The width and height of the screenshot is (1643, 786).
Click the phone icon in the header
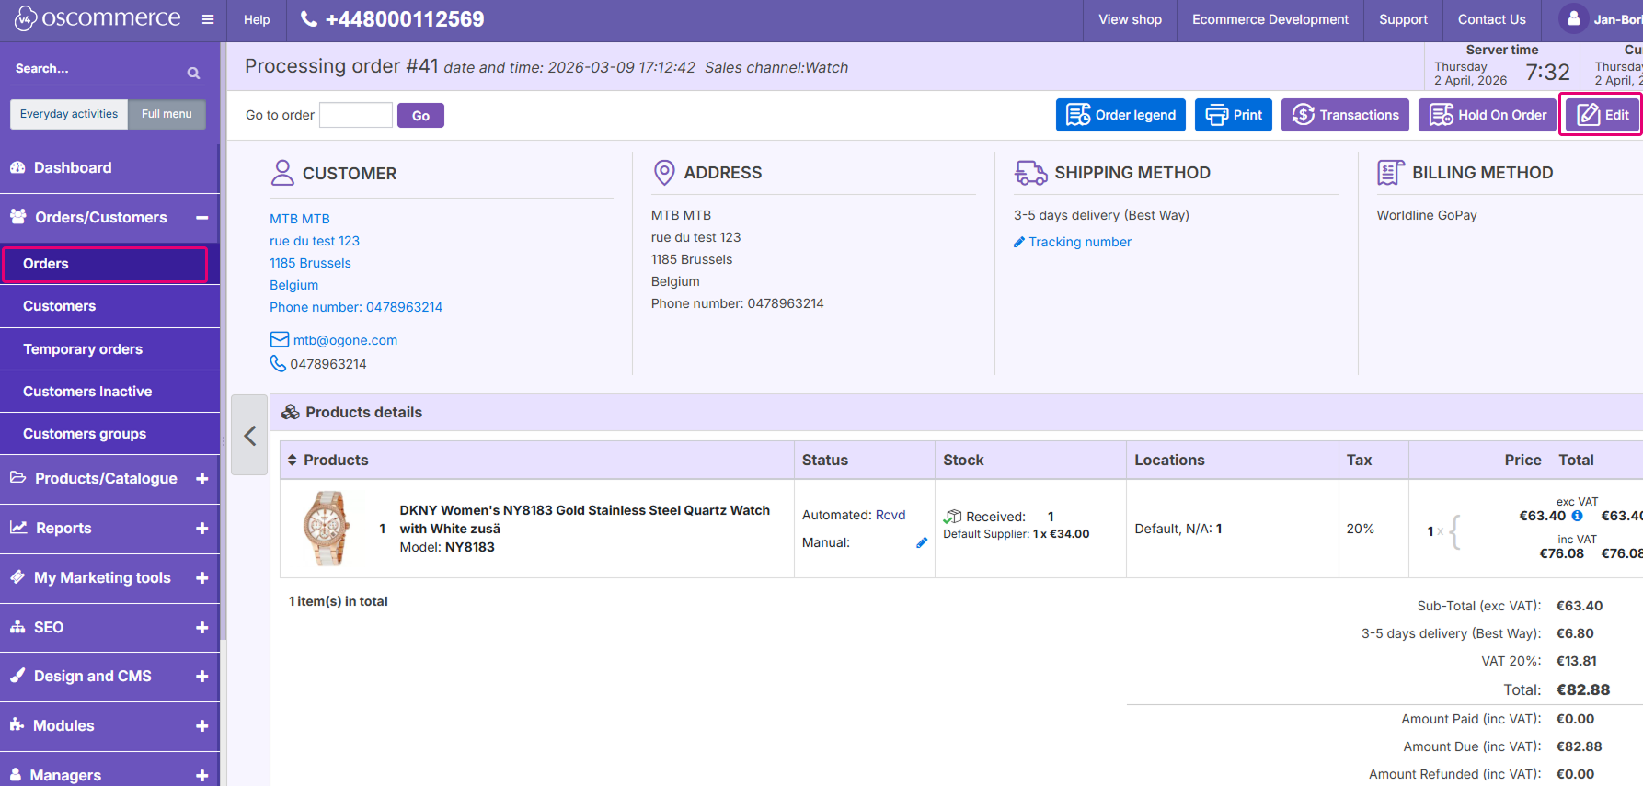tap(309, 19)
